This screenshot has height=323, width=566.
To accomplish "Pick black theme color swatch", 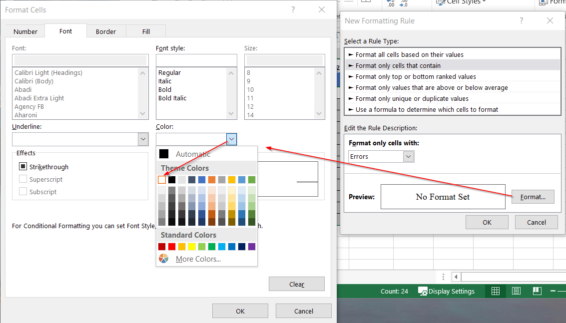I will [172, 179].
